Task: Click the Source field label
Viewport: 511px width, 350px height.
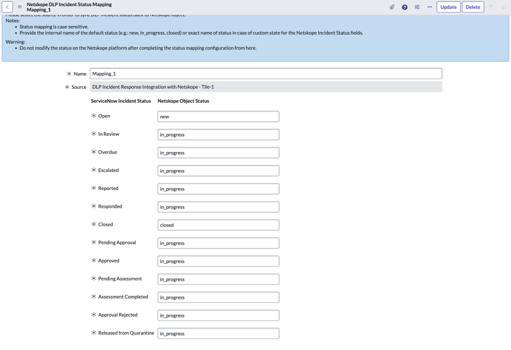Action: pos(79,87)
